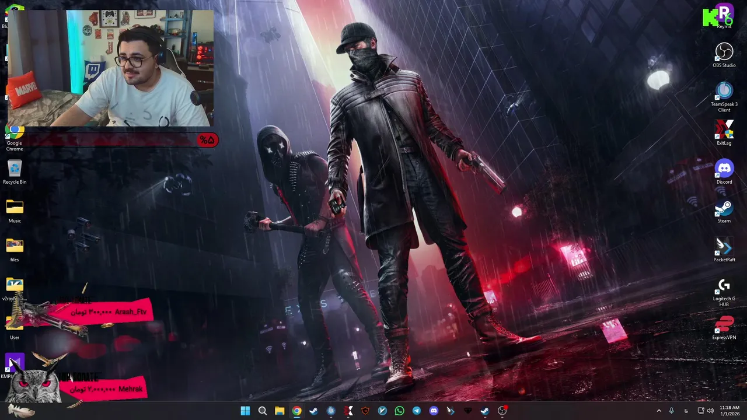This screenshot has width=747, height=420.
Task: Open the User folder on desktop
Action: point(15,328)
